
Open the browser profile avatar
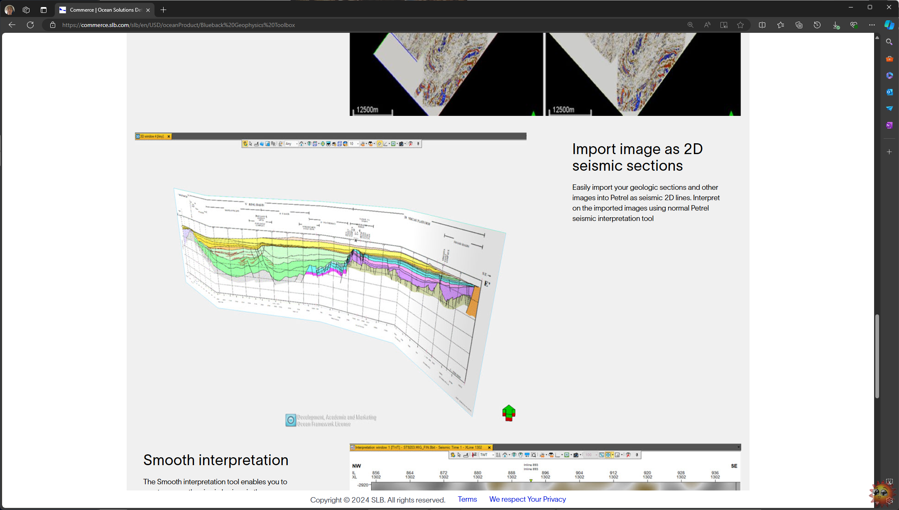(x=9, y=10)
